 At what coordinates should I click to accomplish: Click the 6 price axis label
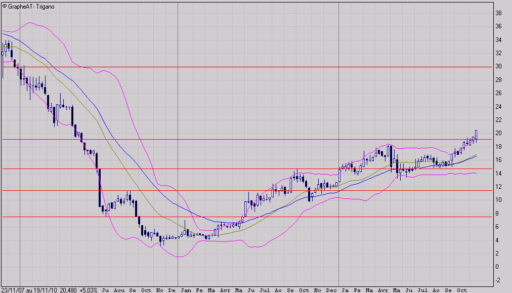[x=497, y=226]
